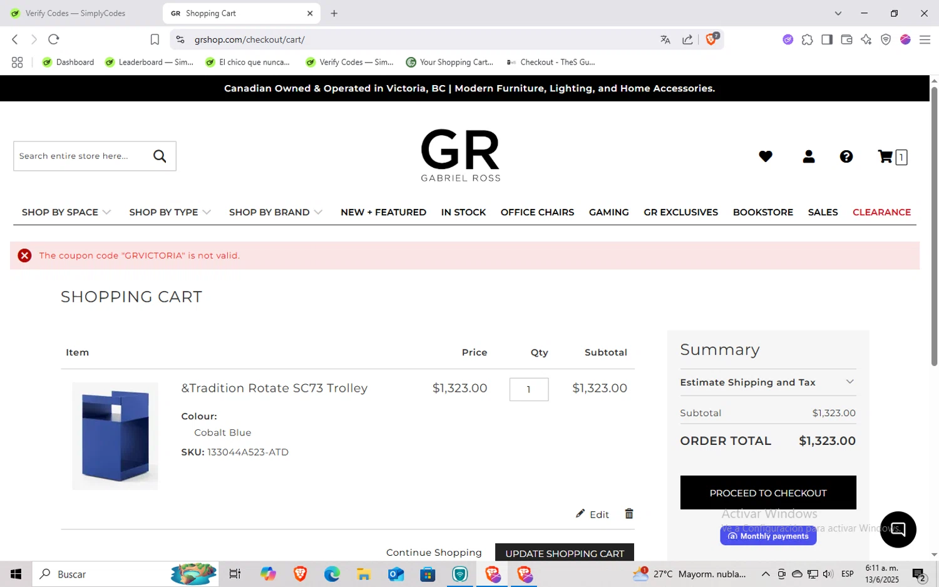Open the account profile icon
939x587 pixels.
coord(809,156)
